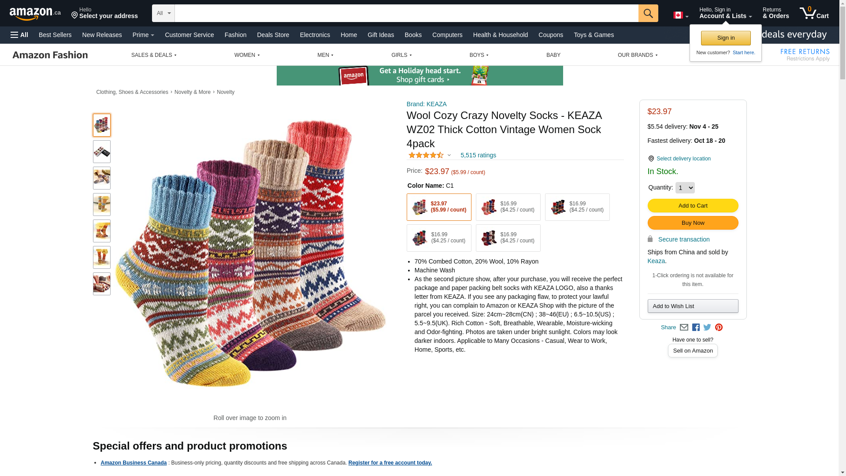The width and height of the screenshot is (846, 476).
Task: Choose second color swatch priced $16.99
Action: coord(508,207)
